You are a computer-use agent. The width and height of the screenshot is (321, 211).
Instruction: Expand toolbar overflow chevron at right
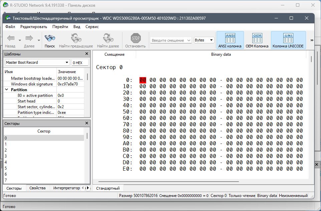[312, 40]
